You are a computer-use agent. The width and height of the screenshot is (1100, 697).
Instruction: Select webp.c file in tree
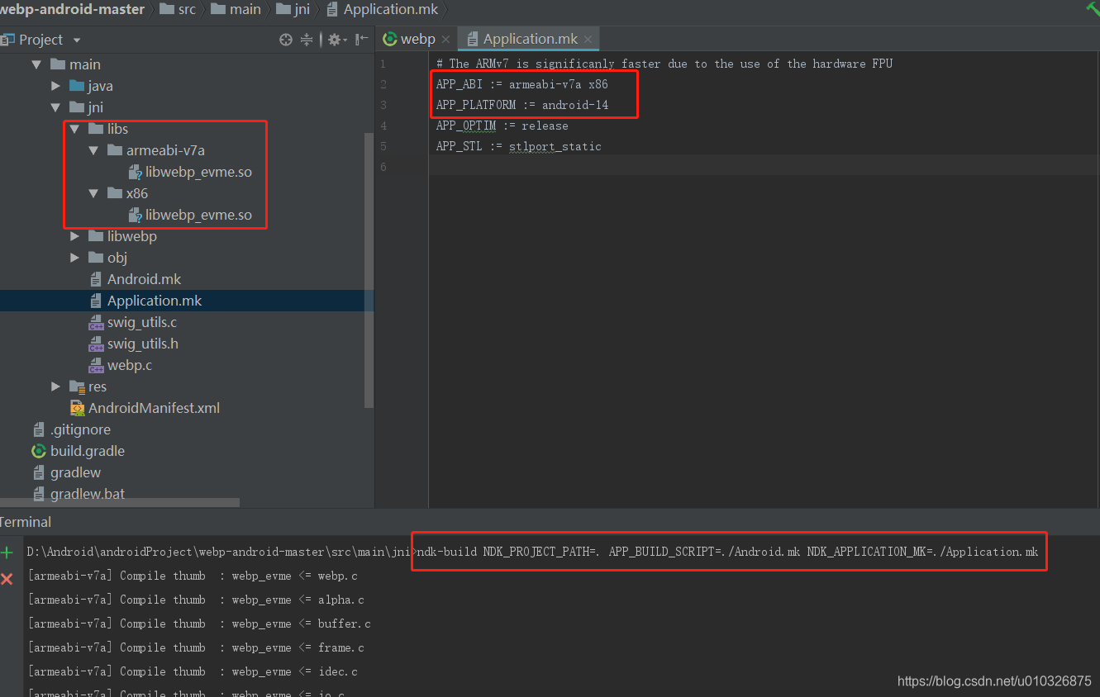coord(120,365)
